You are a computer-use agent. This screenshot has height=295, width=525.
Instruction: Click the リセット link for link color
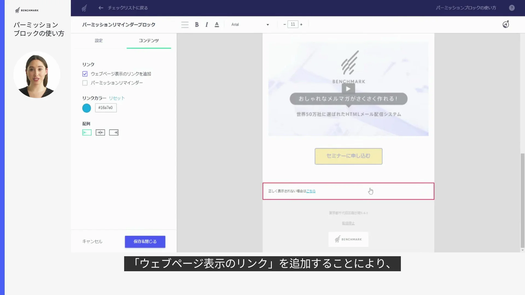117,98
